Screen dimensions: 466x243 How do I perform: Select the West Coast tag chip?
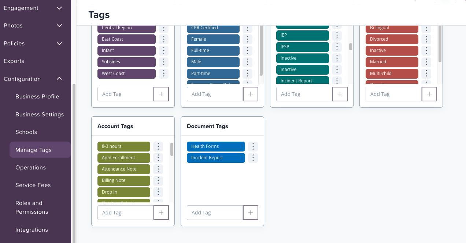pyautogui.click(x=126, y=74)
